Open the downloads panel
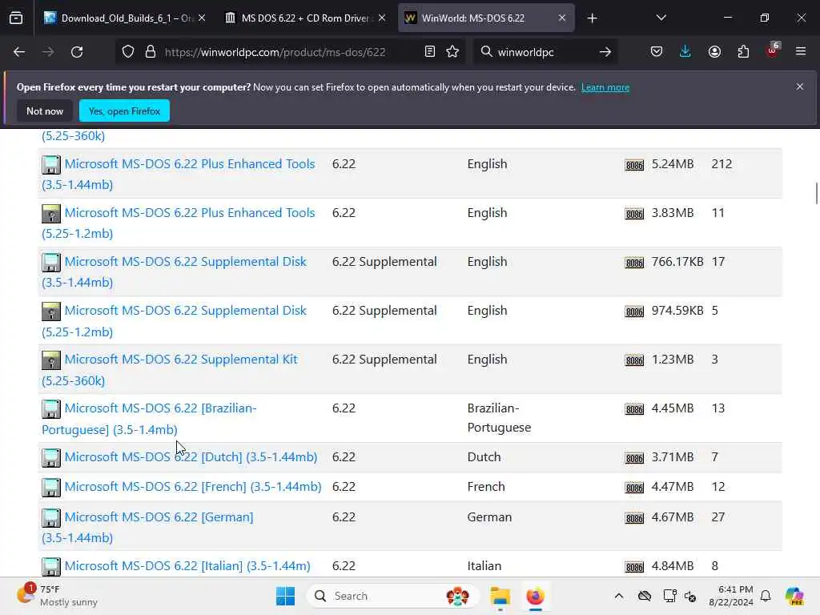This screenshot has height=615, width=820. [685, 52]
